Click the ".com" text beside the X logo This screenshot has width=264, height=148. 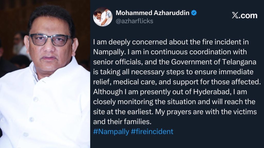tap(248, 15)
